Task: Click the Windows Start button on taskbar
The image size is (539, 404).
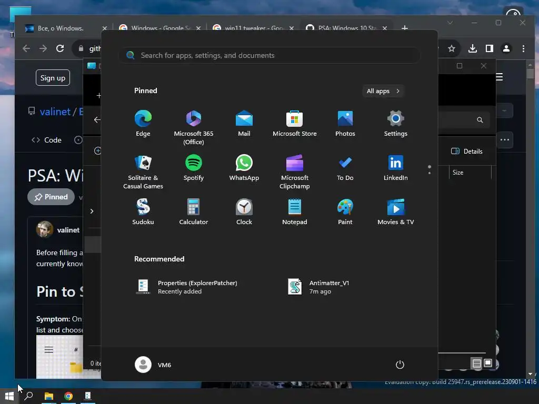Action: pyautogui.click(x=9, y=396)
